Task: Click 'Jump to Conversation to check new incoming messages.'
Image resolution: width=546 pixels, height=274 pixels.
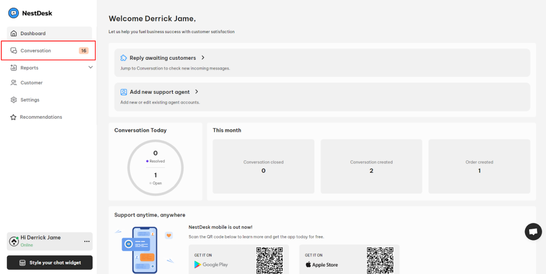Action: tap(175, 68)
